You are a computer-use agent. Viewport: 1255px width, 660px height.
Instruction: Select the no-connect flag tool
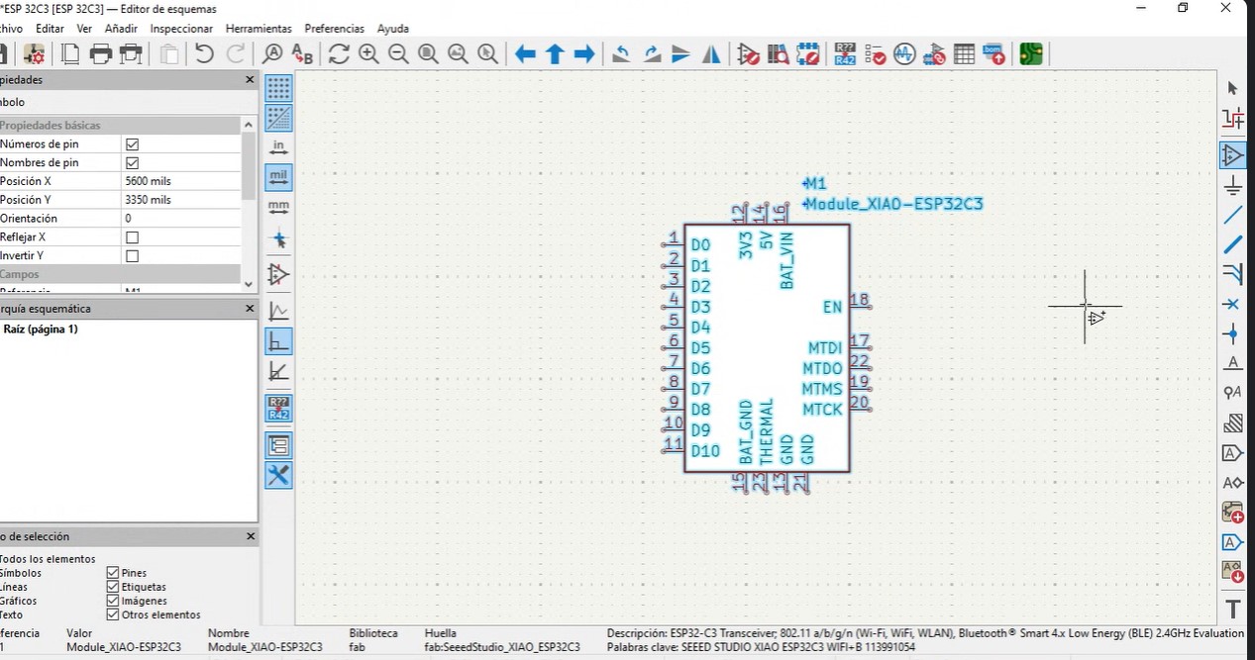1233,304
